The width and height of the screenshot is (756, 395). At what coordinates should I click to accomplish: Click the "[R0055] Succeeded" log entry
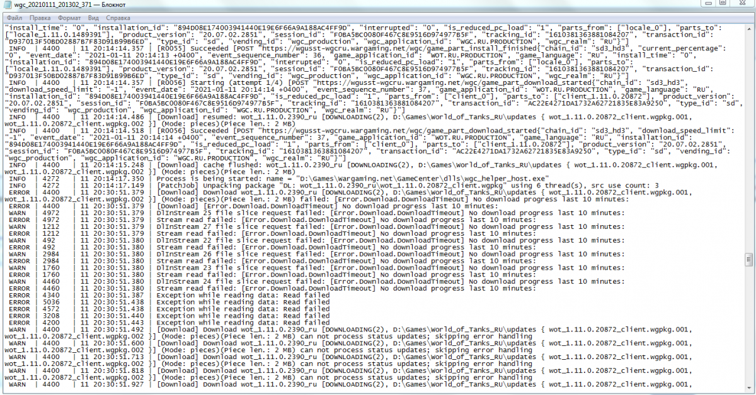[193, 47]
